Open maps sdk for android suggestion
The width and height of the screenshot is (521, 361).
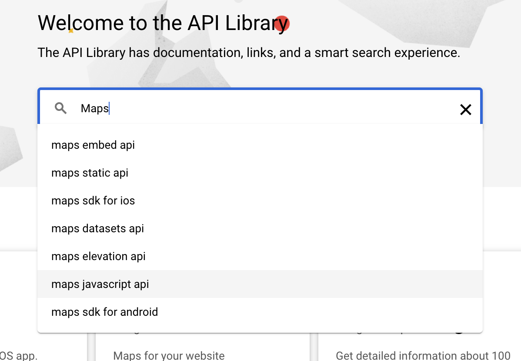(x=104, y=312)
